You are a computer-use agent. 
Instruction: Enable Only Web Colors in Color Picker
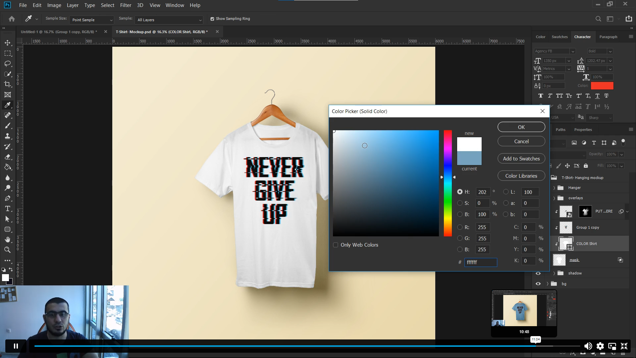tap(336, 245)
